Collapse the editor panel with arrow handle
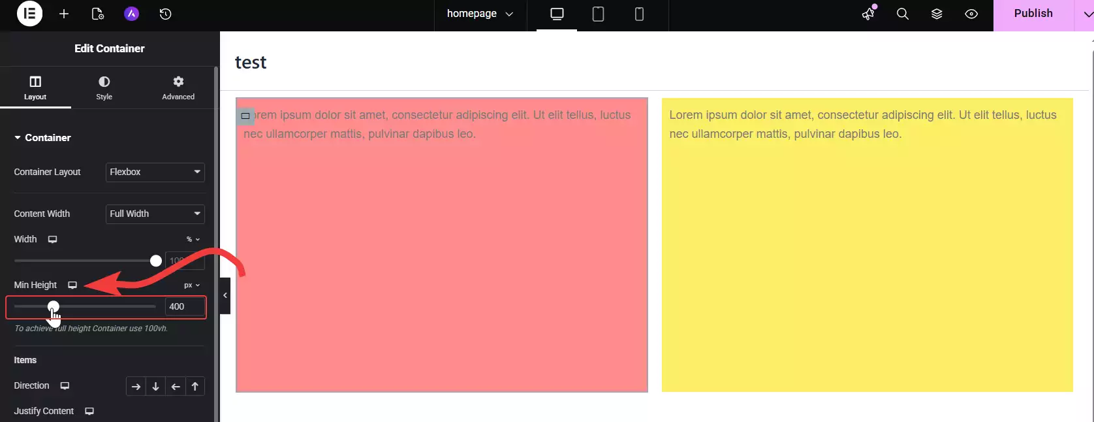This screenshot has height=422, width=1094. pyautogui.click(x=225, y=295)
